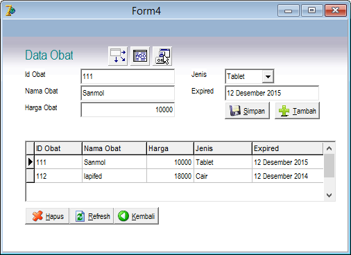The image size is (351, 255).
Task: Click the Expired column header
Action: 288,148
